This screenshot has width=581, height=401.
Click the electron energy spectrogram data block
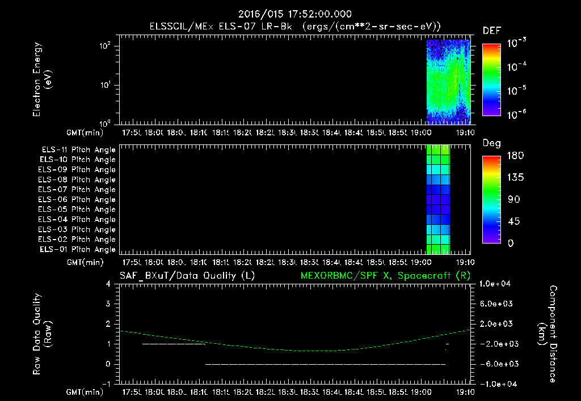click(448, 82)
